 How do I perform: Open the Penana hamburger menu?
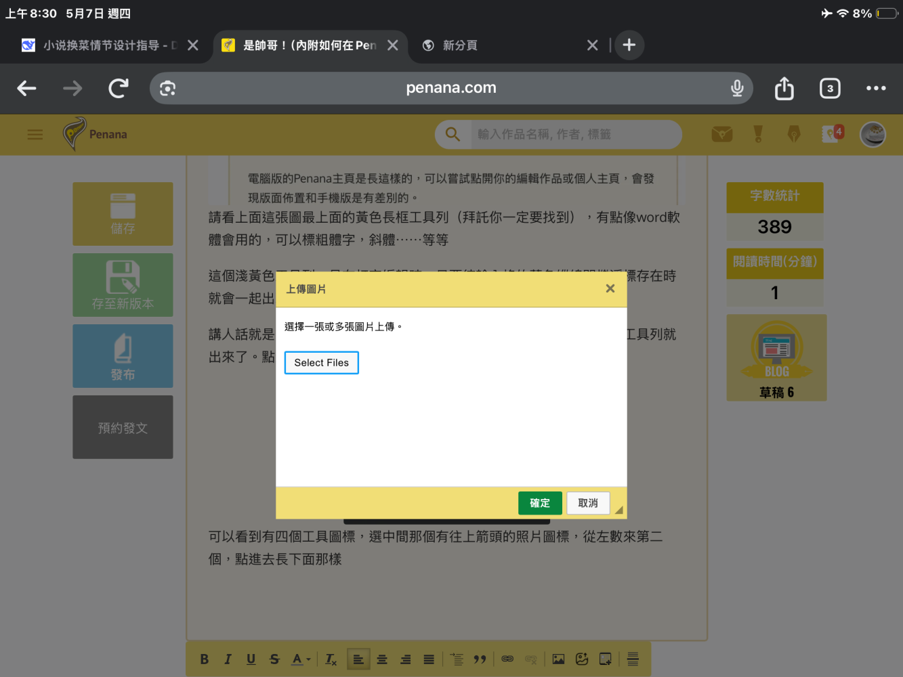pos(35,135)
